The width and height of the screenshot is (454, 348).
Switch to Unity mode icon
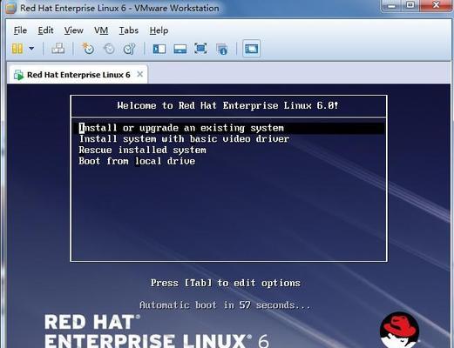point(222,49)
